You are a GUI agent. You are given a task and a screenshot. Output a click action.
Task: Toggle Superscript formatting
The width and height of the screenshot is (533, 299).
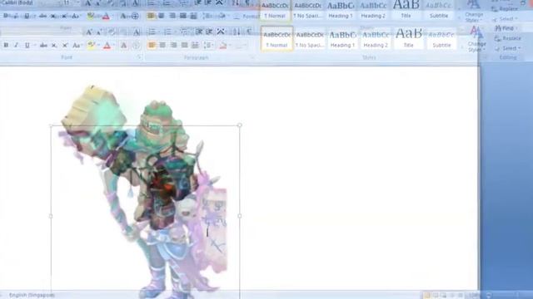coord(65,45)
